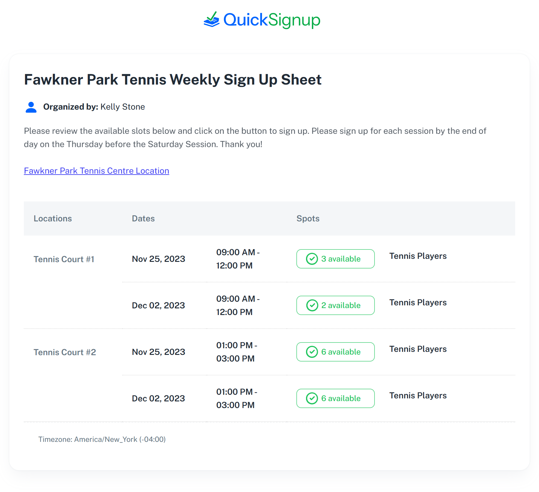Click the QuickSignup logo icon
The height and width of the screenshot is (492, 539).
pos(212,20)
